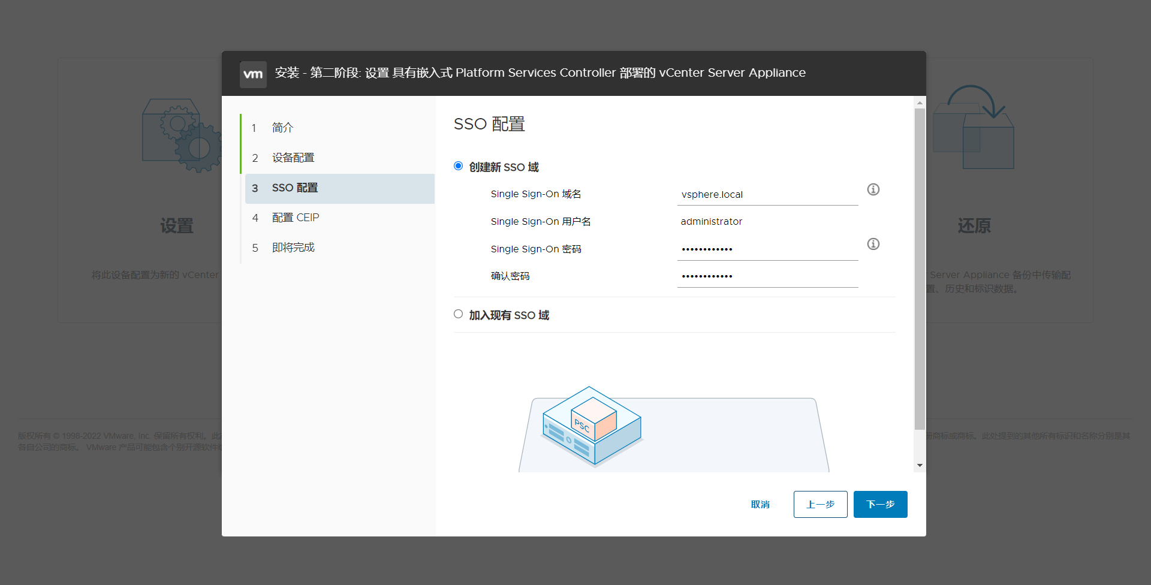Go to step 5 即将完成
Screen dimensions: 1151x585
[x=340, y=248]
